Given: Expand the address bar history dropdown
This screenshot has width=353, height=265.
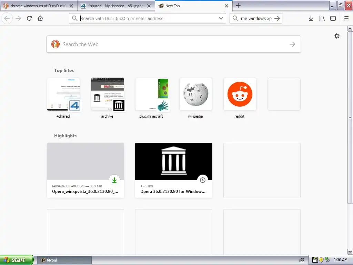Looking at the screenshot, I should point(221,18).
